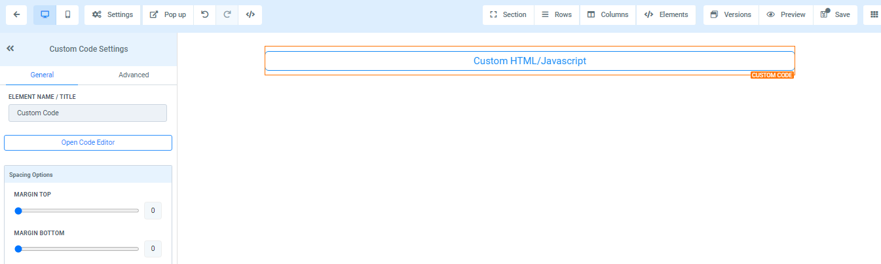Open Versions history
This screenshot has height=264, width=881.
pos(731,14)
